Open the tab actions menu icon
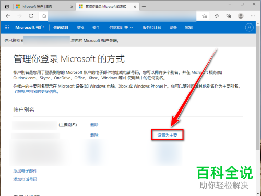This screenshot has width=261, height=196. click(x=7, y=7)
